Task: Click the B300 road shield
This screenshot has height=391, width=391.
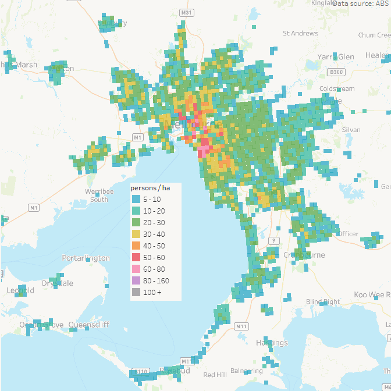Action: [x=333, y=72]
